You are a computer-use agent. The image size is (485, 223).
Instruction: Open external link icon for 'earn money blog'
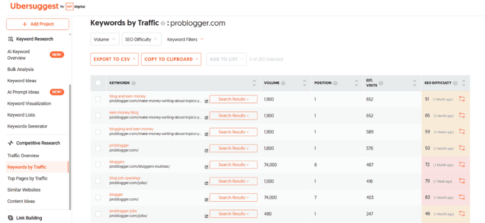click(x=207, y=118)
